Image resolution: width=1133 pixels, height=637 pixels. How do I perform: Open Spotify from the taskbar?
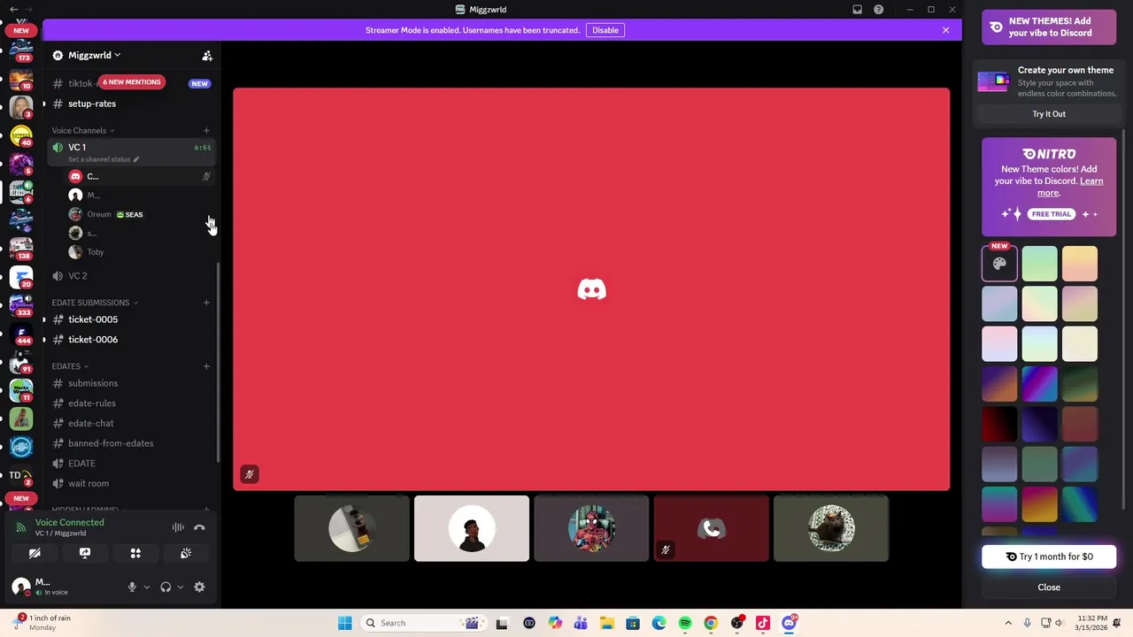[685, 623]
